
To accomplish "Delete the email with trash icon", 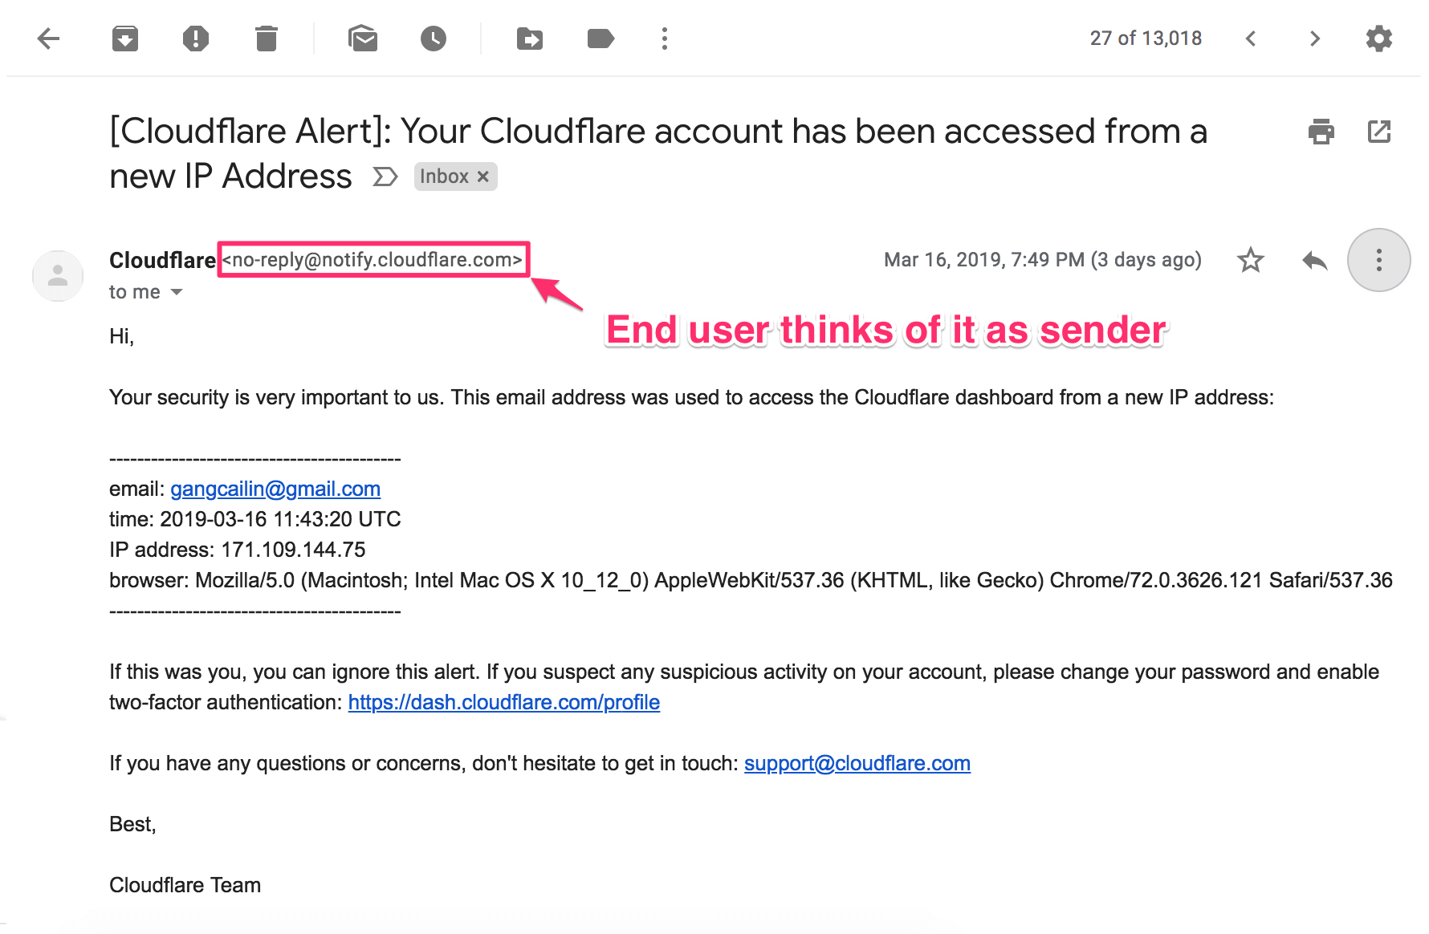I will coord(267,39).
